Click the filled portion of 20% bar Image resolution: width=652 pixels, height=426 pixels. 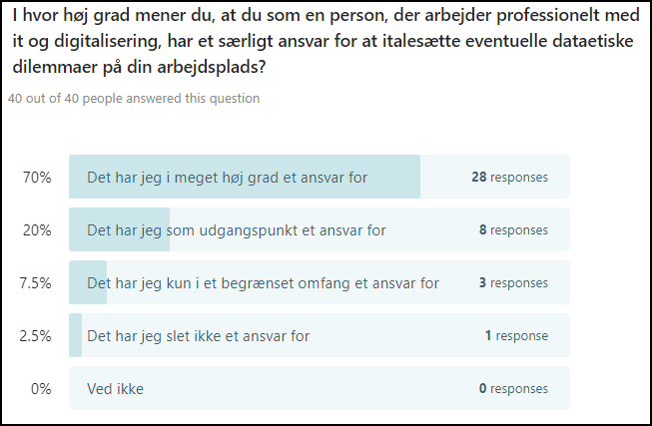(x=120, y=229)
